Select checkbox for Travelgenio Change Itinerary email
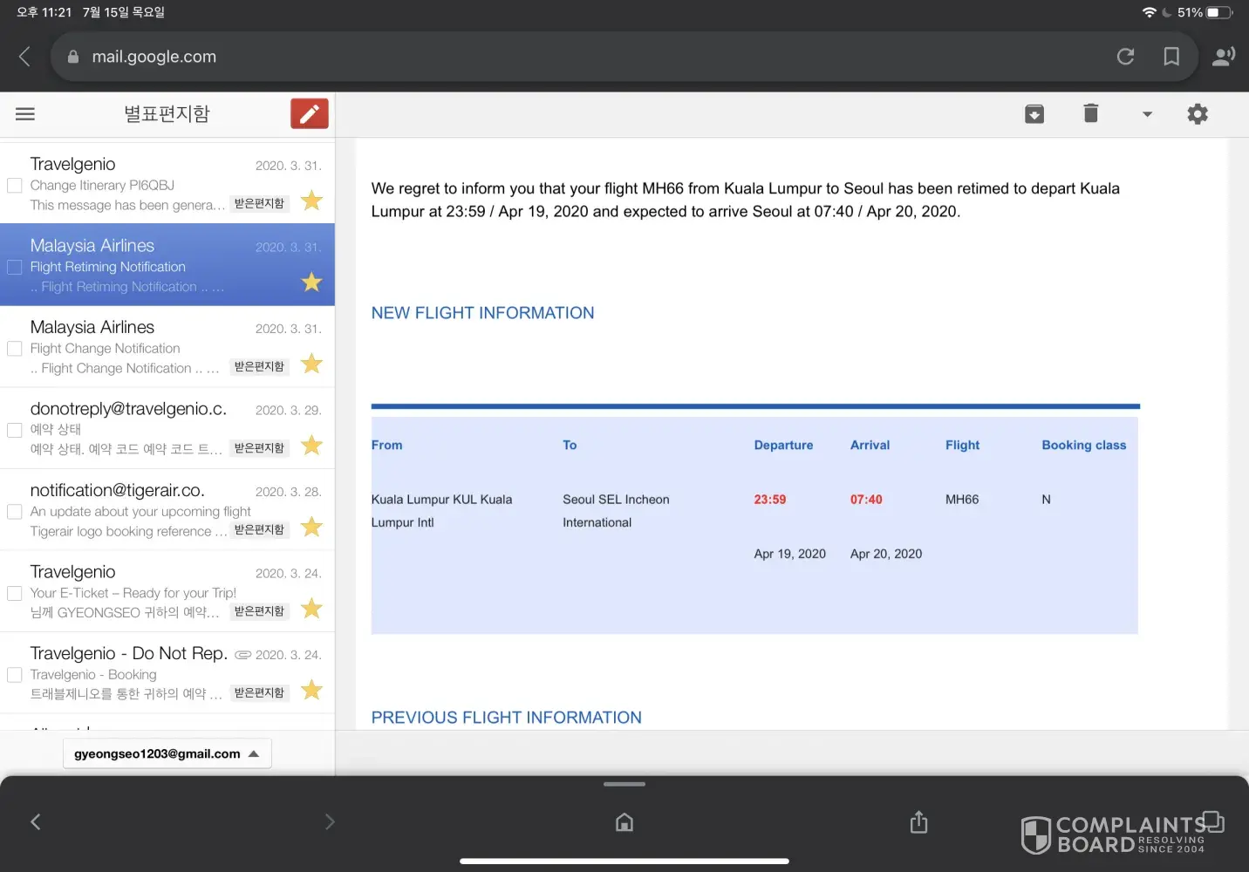Viewport: 1249px width, 872px height. [15, 186]
